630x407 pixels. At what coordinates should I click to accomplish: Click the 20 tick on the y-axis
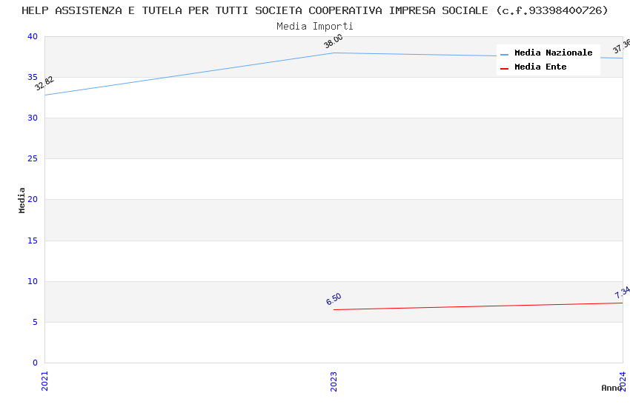(x=33, y=200)
